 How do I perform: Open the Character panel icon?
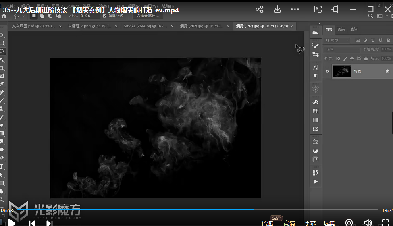pos(316,68)
